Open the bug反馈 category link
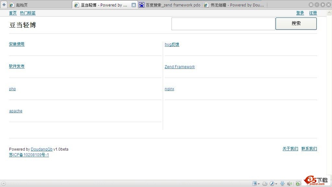 (172, 44)
